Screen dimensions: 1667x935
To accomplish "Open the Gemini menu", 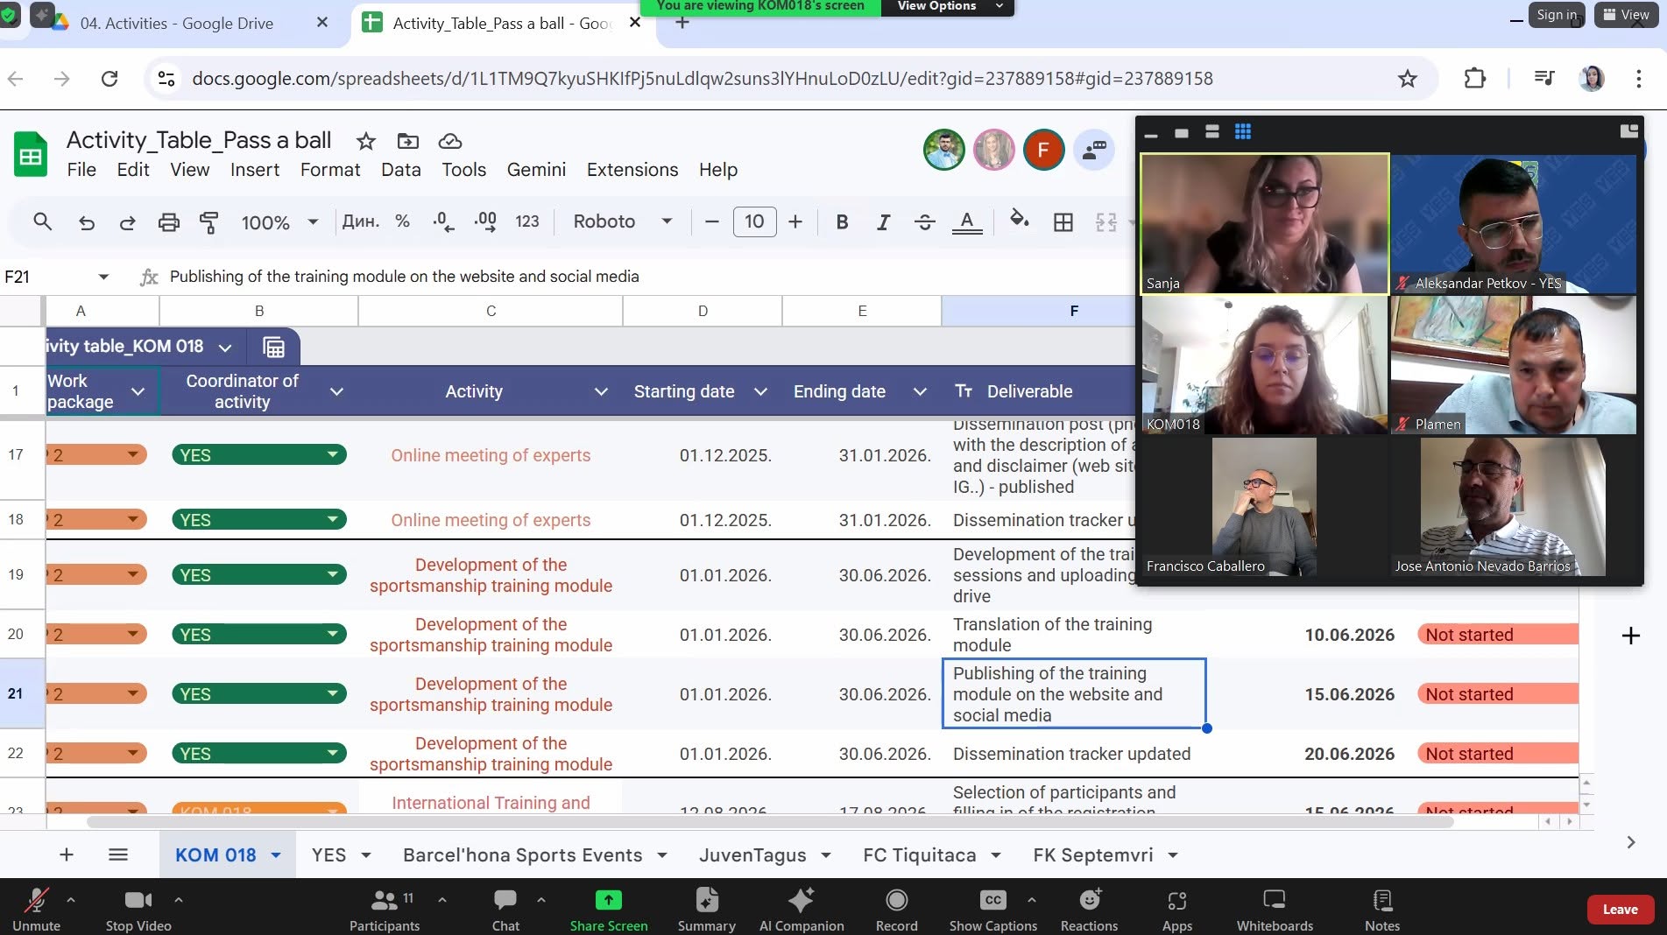I will [x=536, y=170].
